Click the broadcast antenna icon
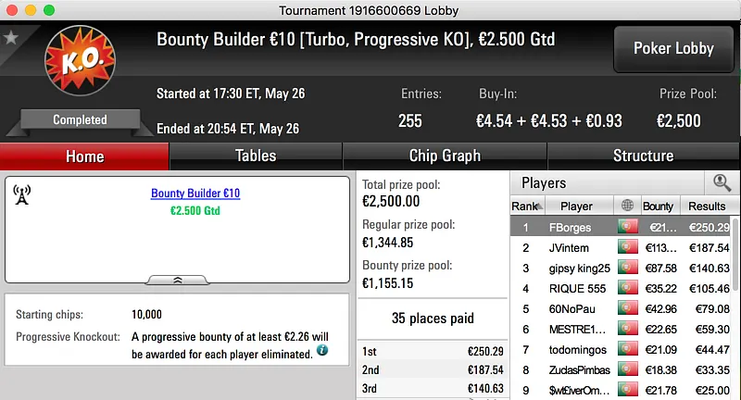Screen dimensions: 741x400 click(x=22, y=194)
